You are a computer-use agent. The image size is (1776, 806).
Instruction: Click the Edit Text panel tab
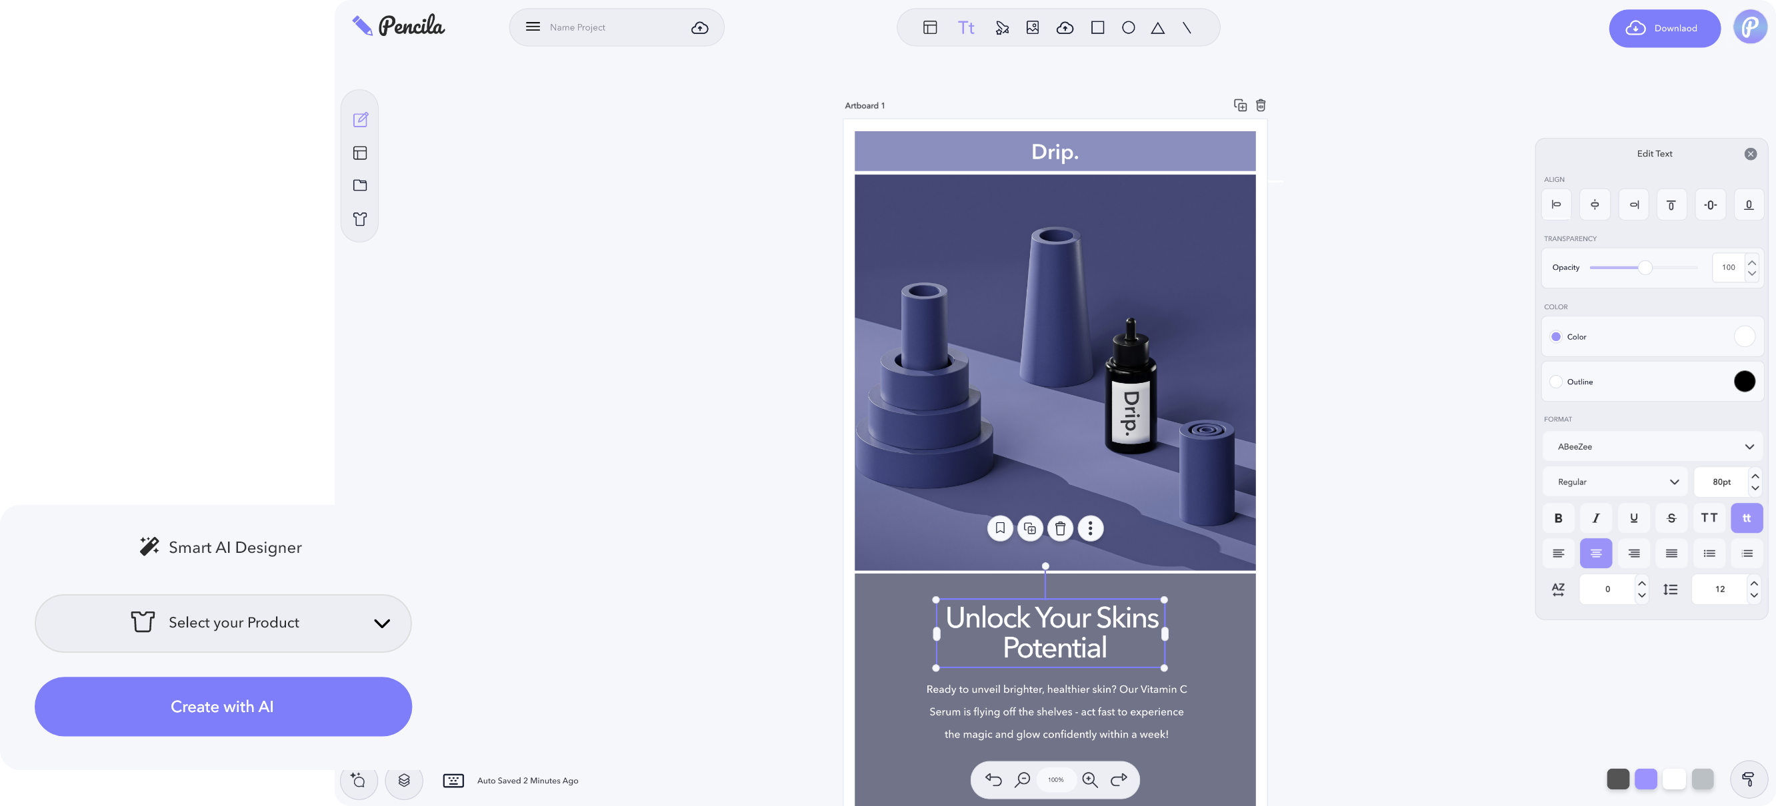[1655, 153]
